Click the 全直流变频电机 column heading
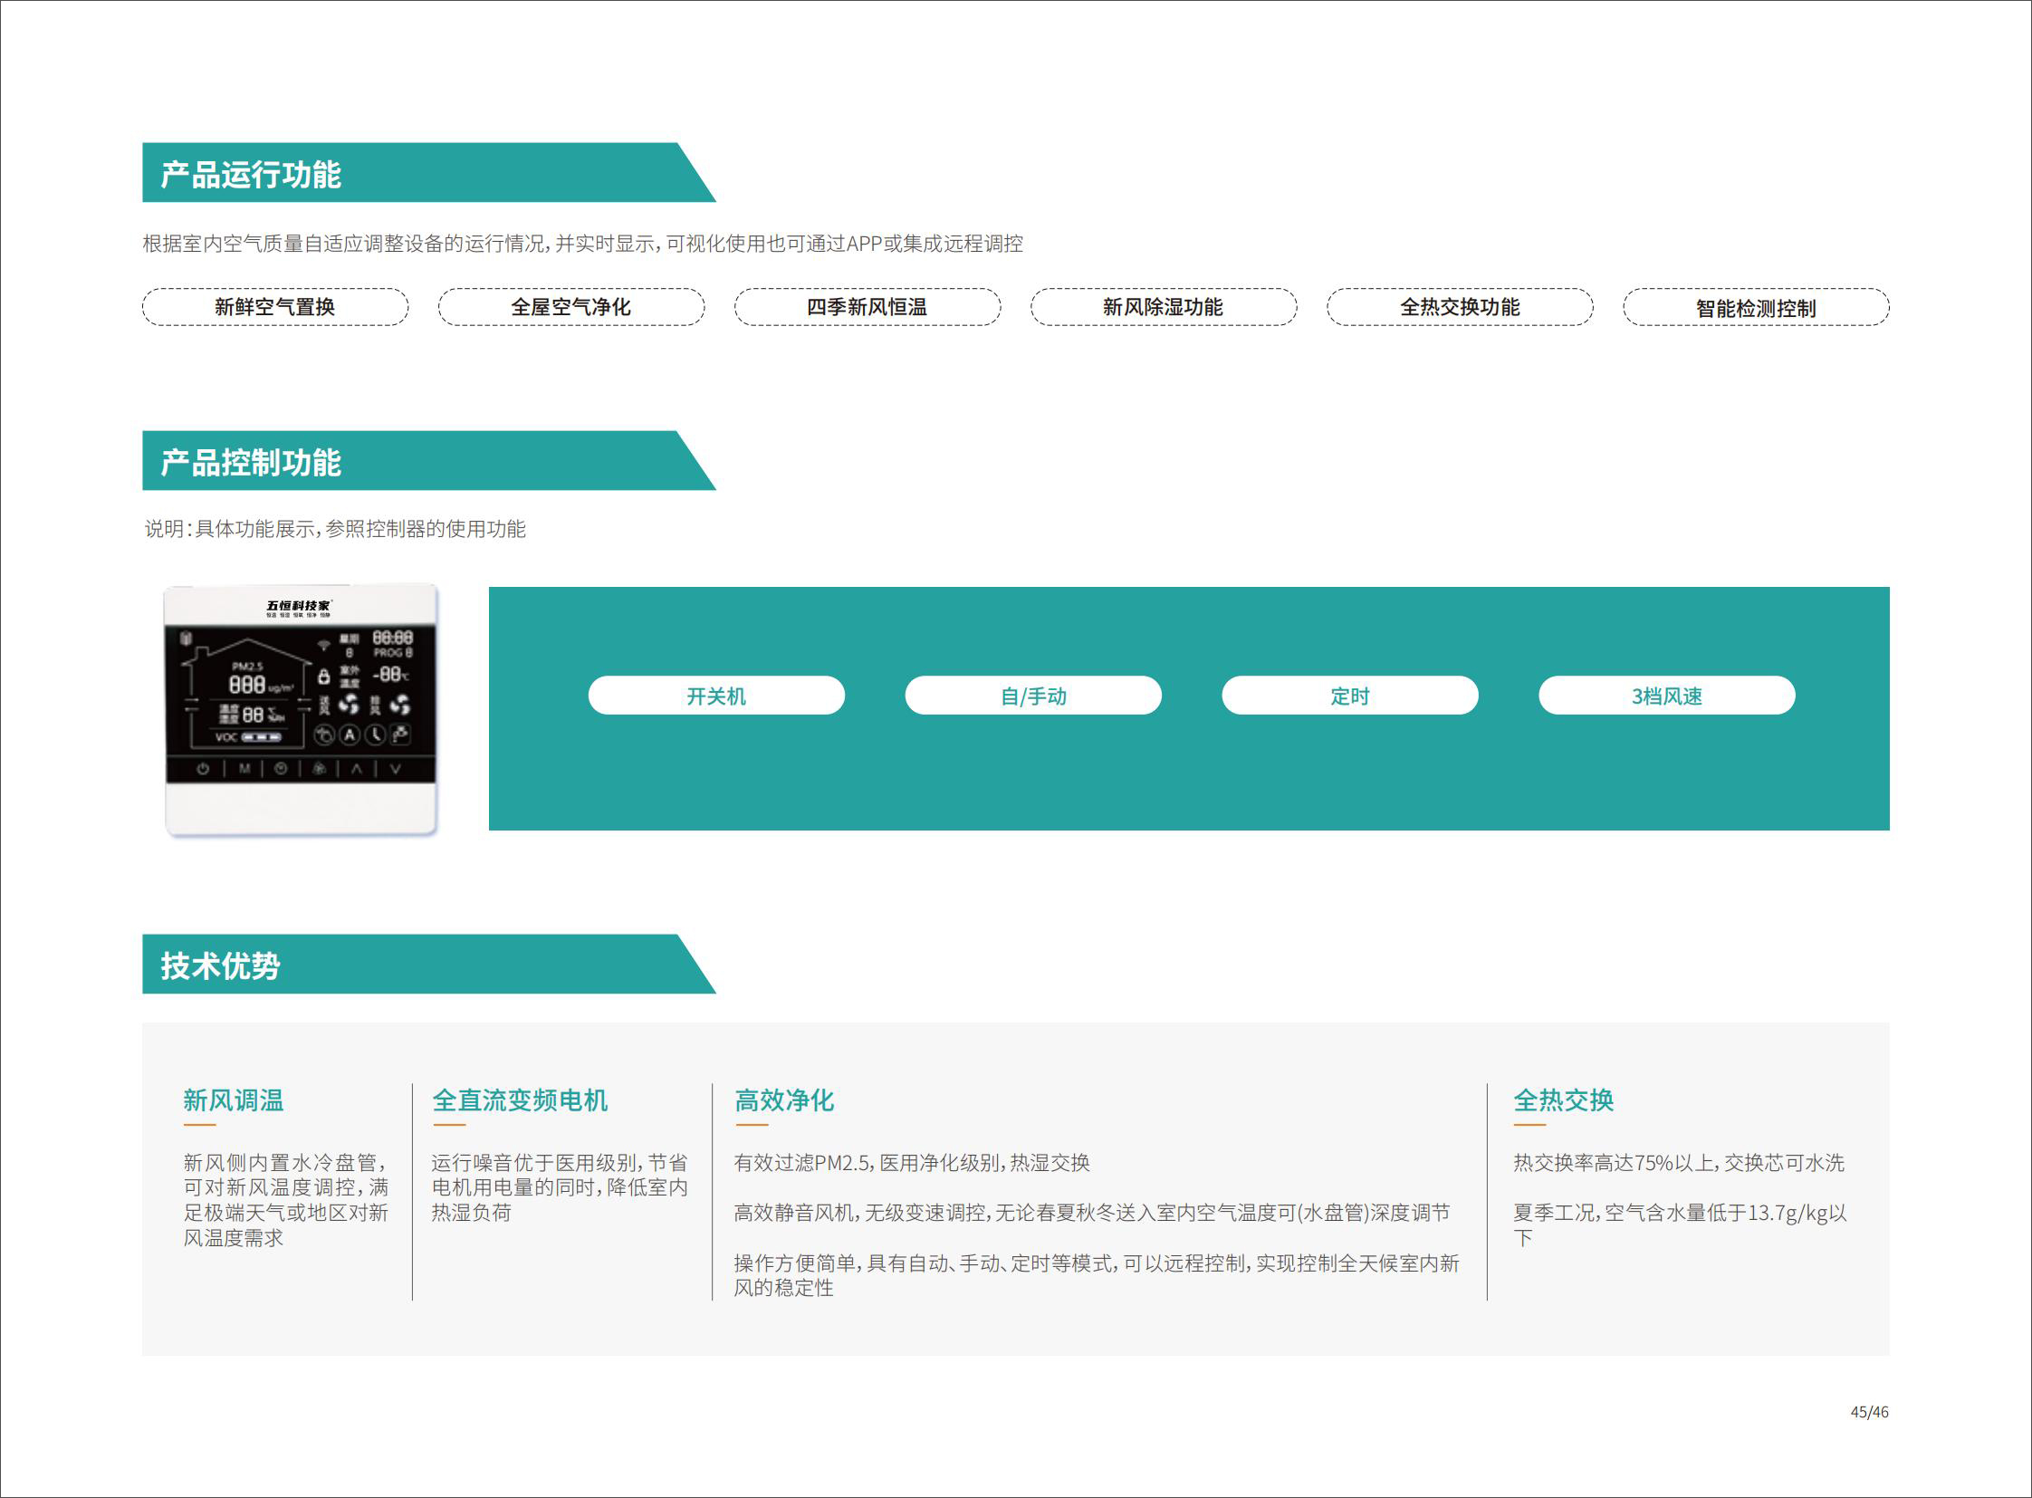 pos(520,1100)
